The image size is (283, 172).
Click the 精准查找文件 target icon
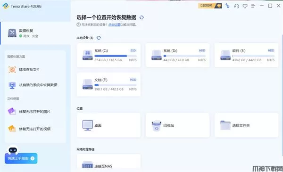(x=12, y=69)
